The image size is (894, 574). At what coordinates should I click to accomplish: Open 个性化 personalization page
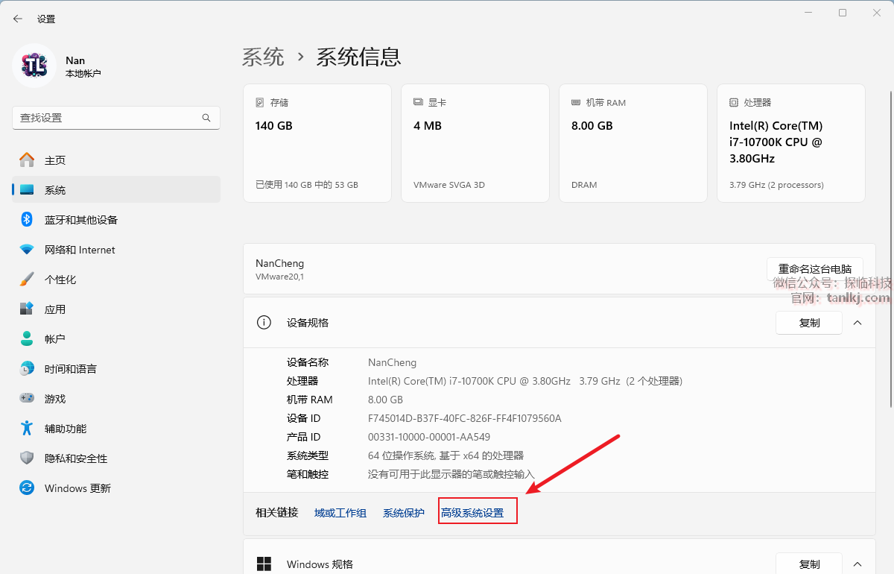(60, 280)
